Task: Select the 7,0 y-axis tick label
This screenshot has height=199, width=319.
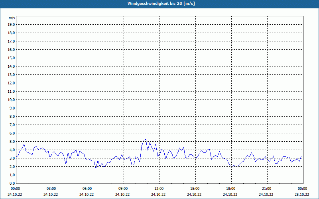Action: pos(12,125)
